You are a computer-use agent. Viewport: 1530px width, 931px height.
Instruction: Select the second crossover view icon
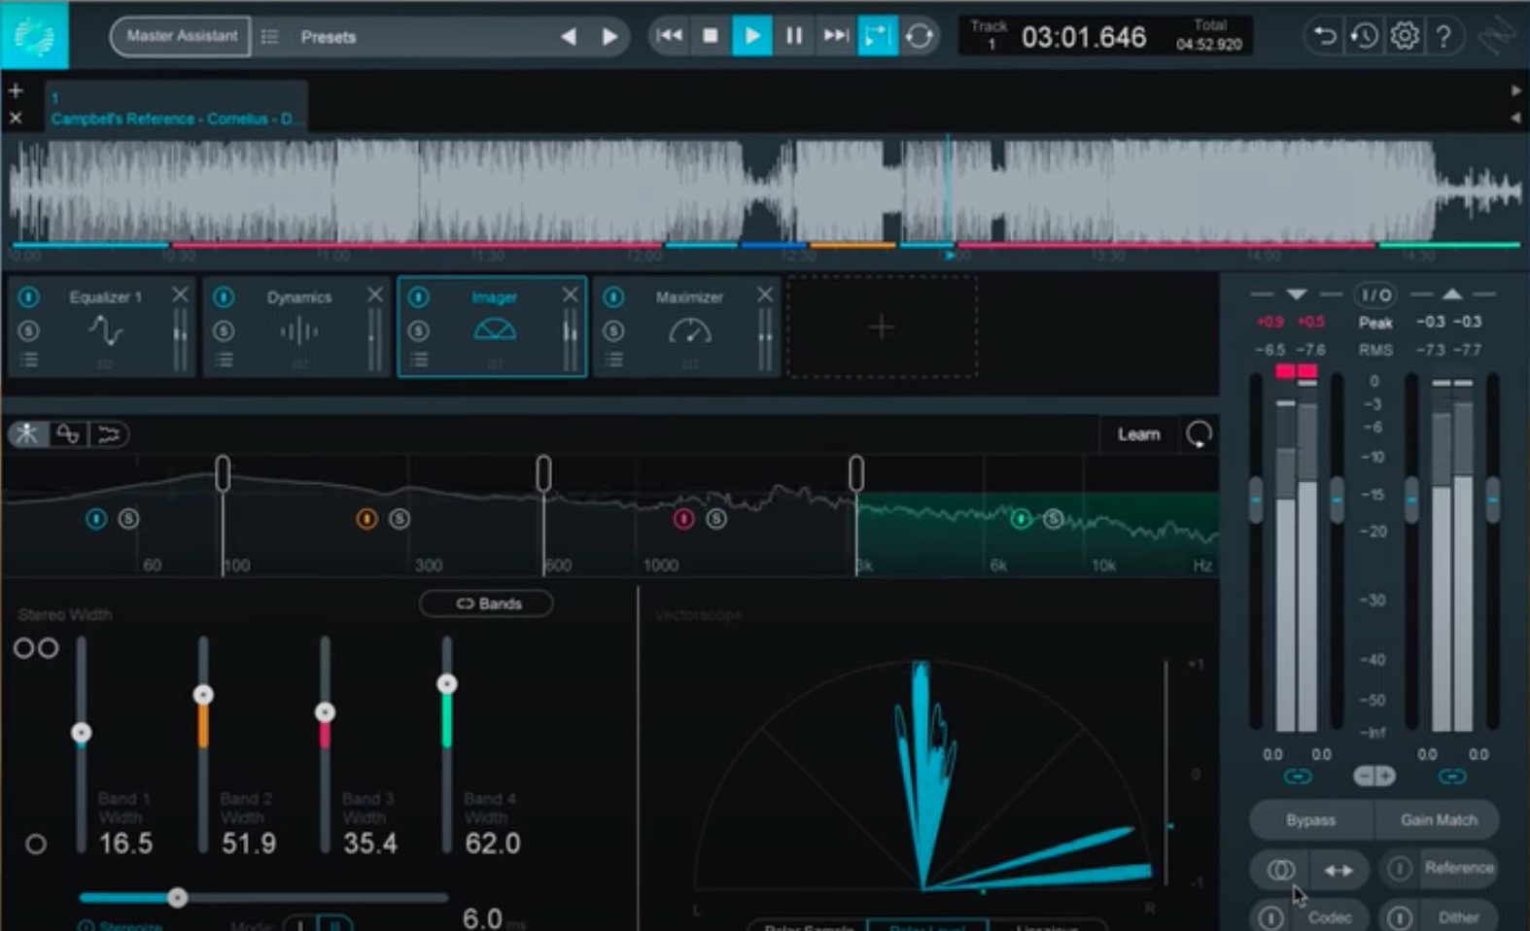tap(67, 433)
